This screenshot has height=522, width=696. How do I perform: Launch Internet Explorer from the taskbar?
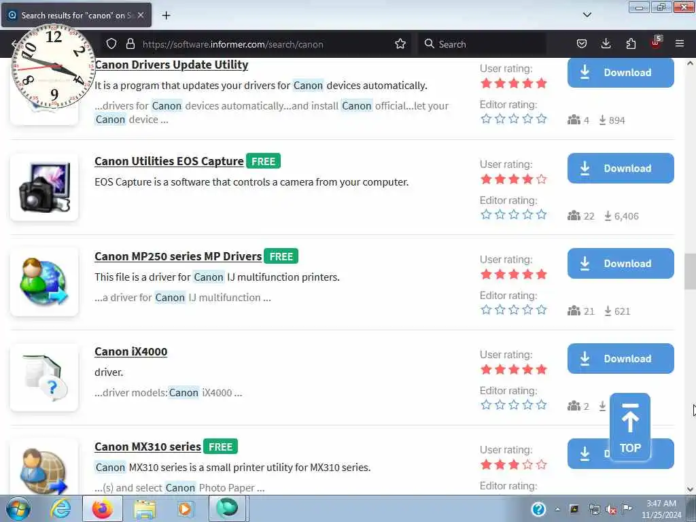[60, 509]
